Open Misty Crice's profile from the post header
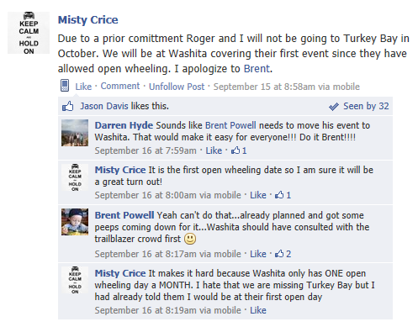The width and height of the screenshot is (418, 327). click(88, 20)
